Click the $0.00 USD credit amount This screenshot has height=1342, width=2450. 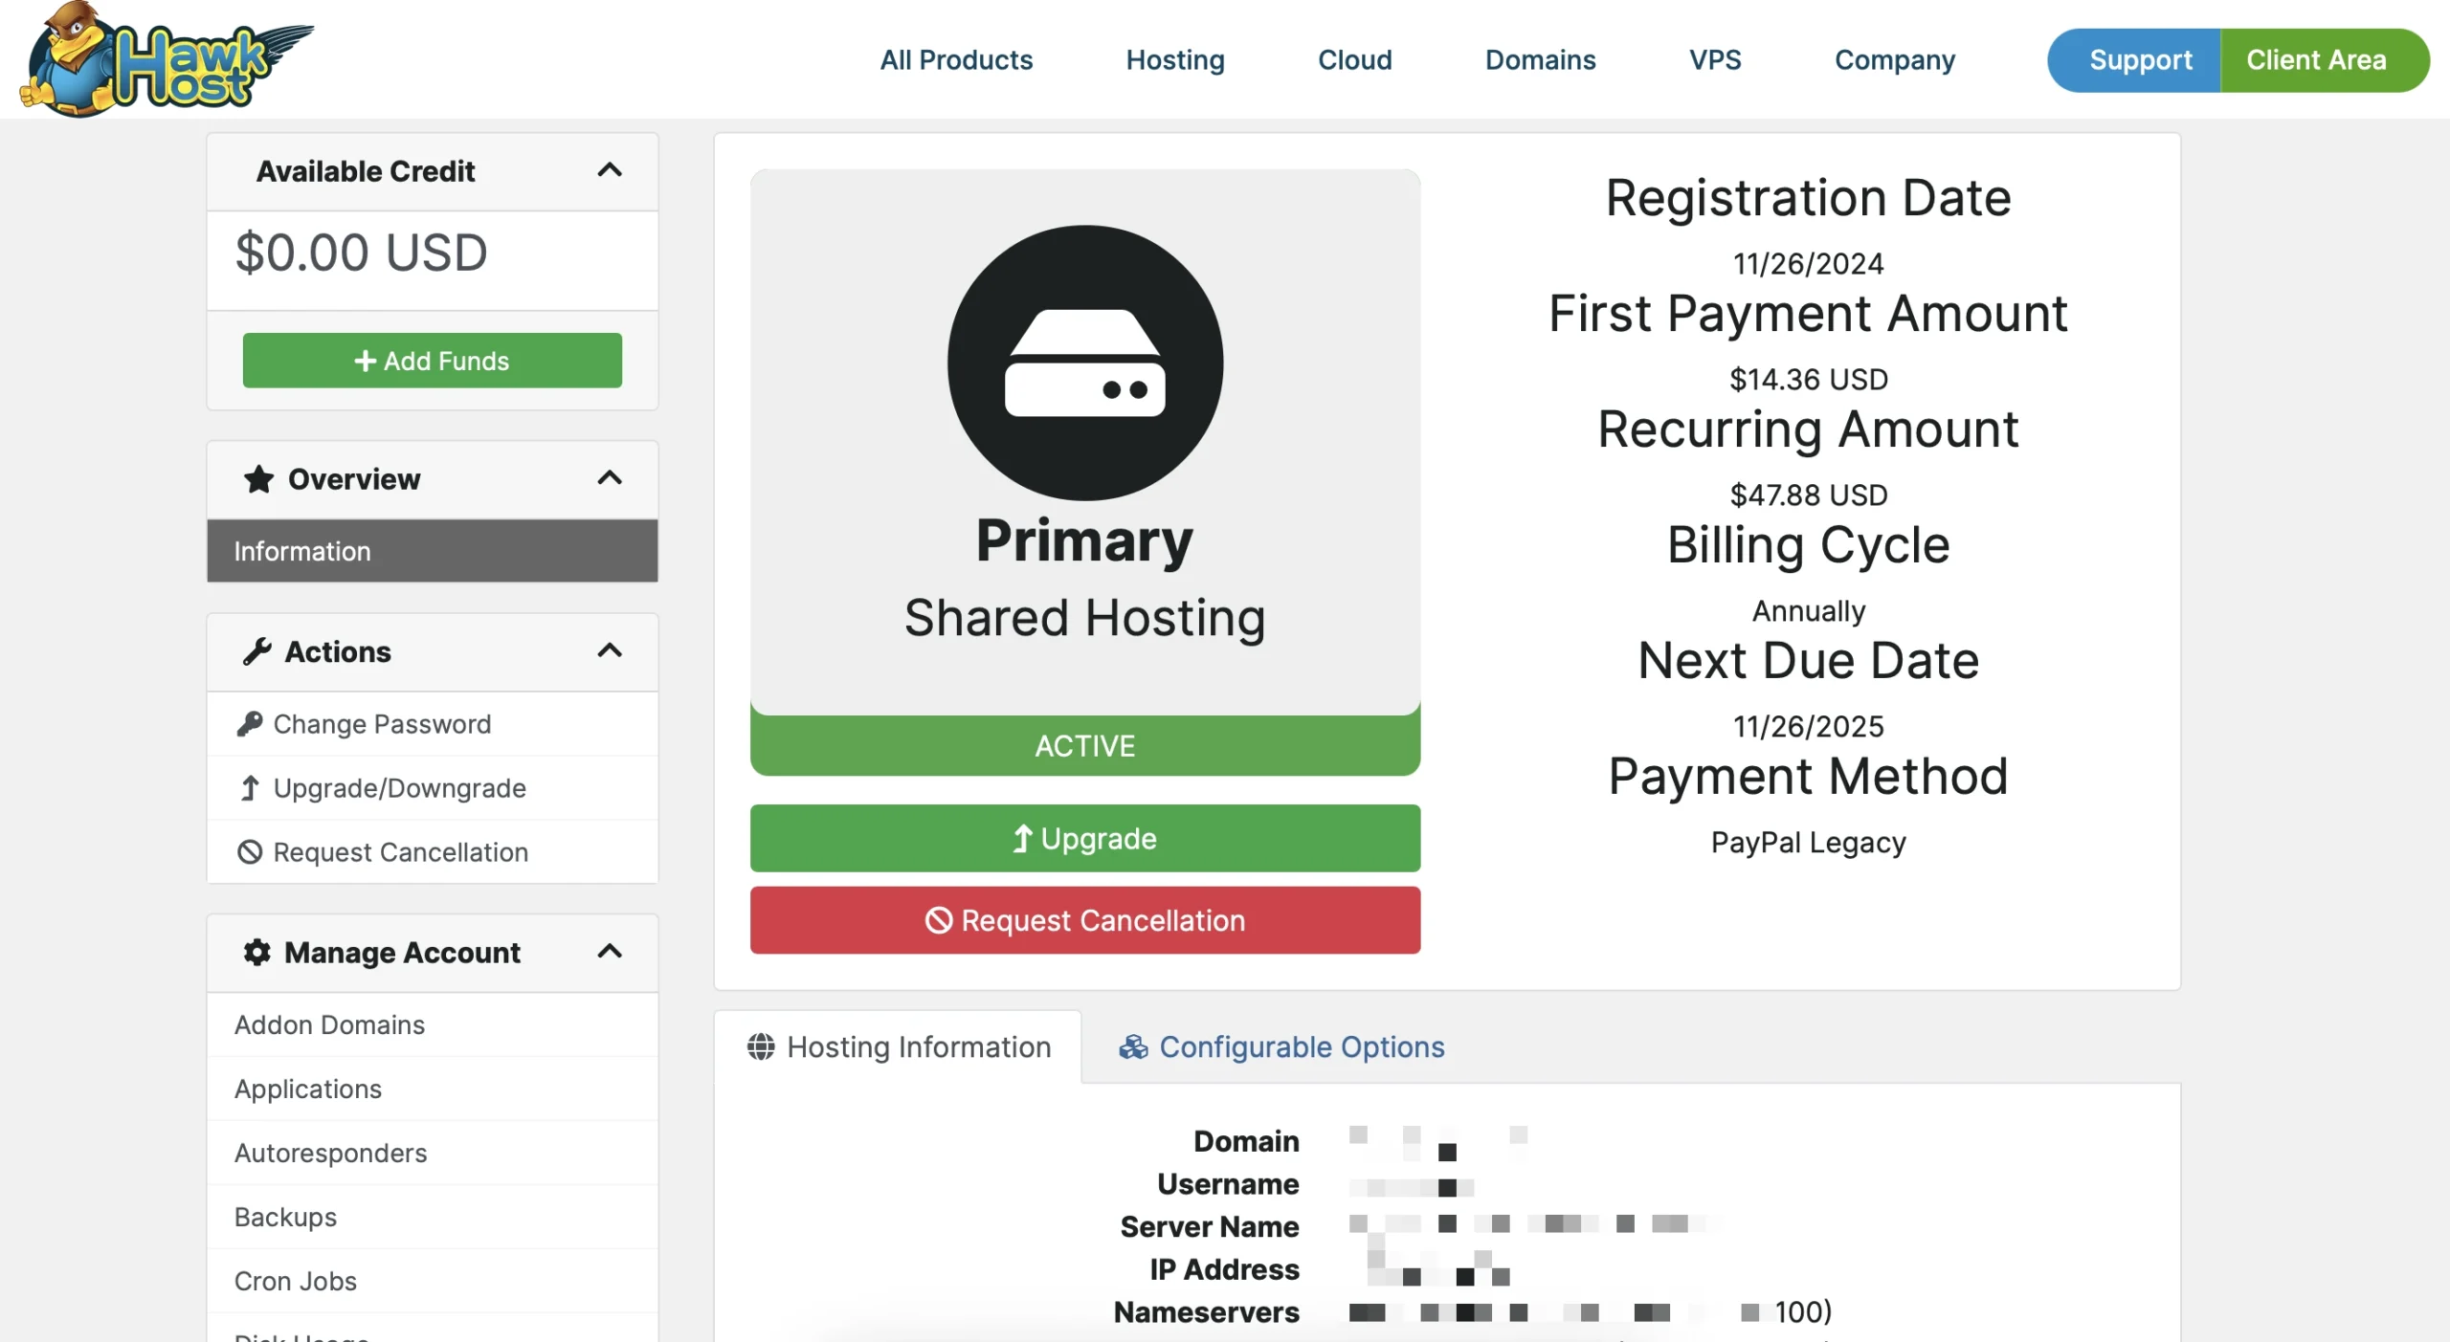coord(361,253)
